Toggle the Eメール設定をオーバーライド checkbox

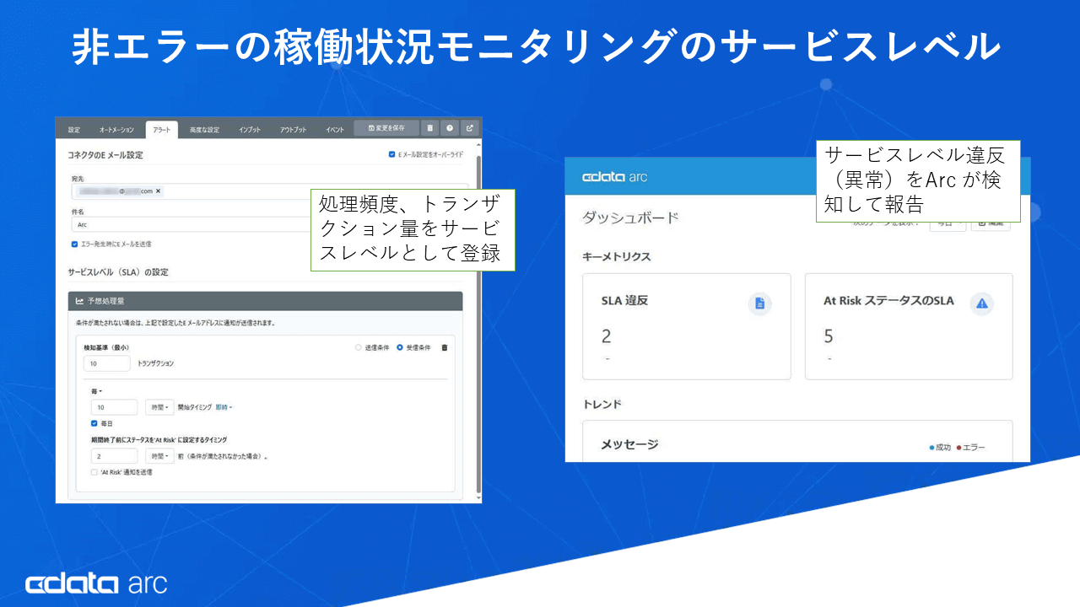[x=391, y=153]
